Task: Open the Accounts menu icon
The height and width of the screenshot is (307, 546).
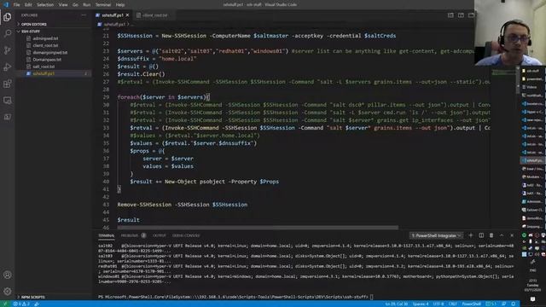Action: pyautogui.click(x=8, y=275)
